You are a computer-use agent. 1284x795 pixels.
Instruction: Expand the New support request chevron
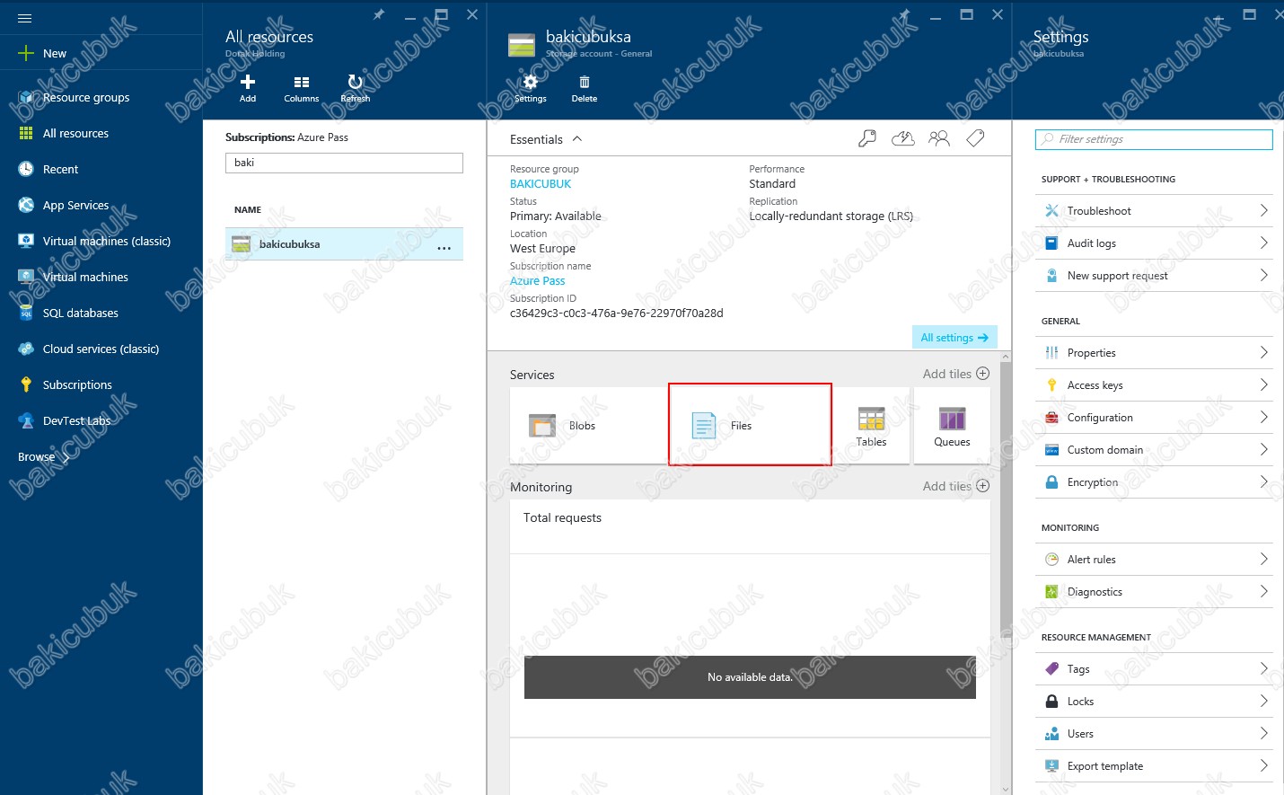pyautogui.click(x=1263, y=276)
